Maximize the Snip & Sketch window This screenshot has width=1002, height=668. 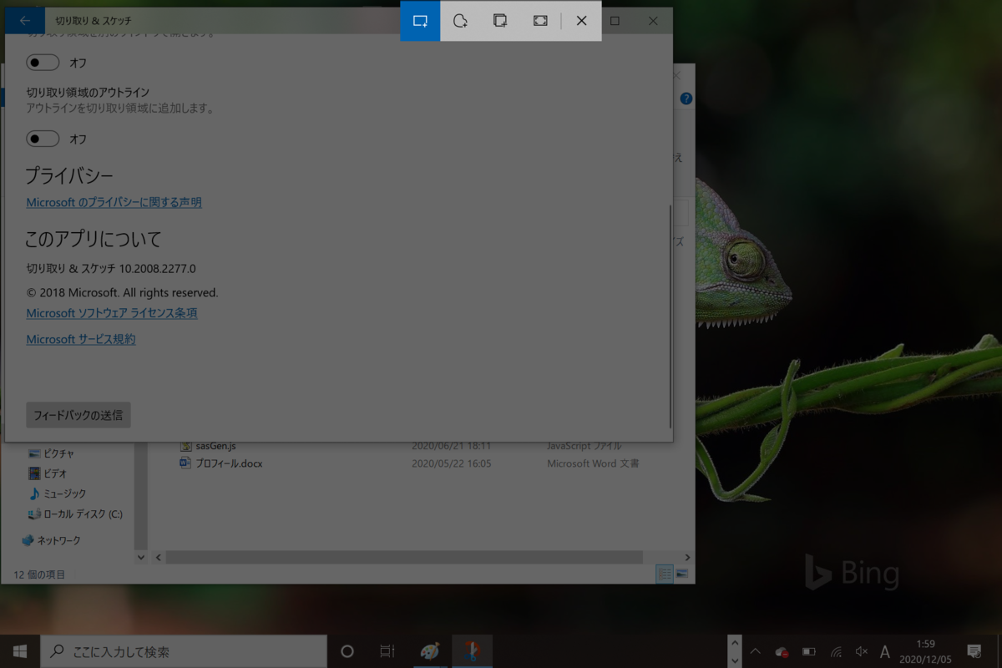click(615, 21)
